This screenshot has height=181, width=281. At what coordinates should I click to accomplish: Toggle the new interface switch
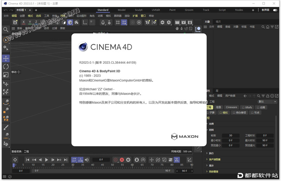(x=275, y=10)
